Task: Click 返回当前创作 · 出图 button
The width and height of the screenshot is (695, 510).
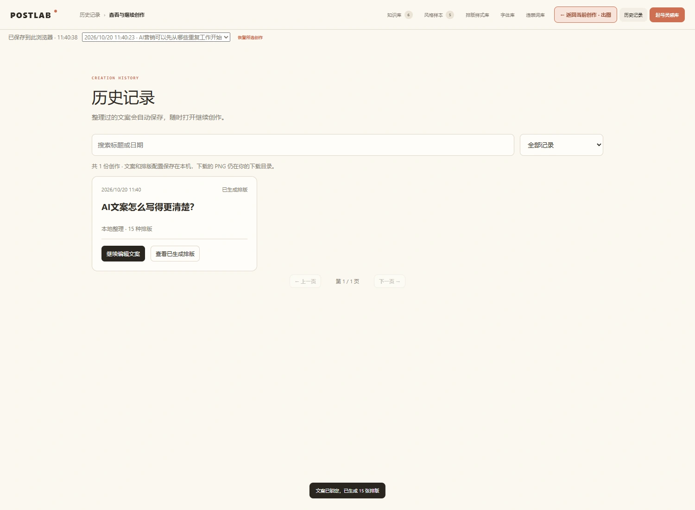Action: (x=585, y=15)
